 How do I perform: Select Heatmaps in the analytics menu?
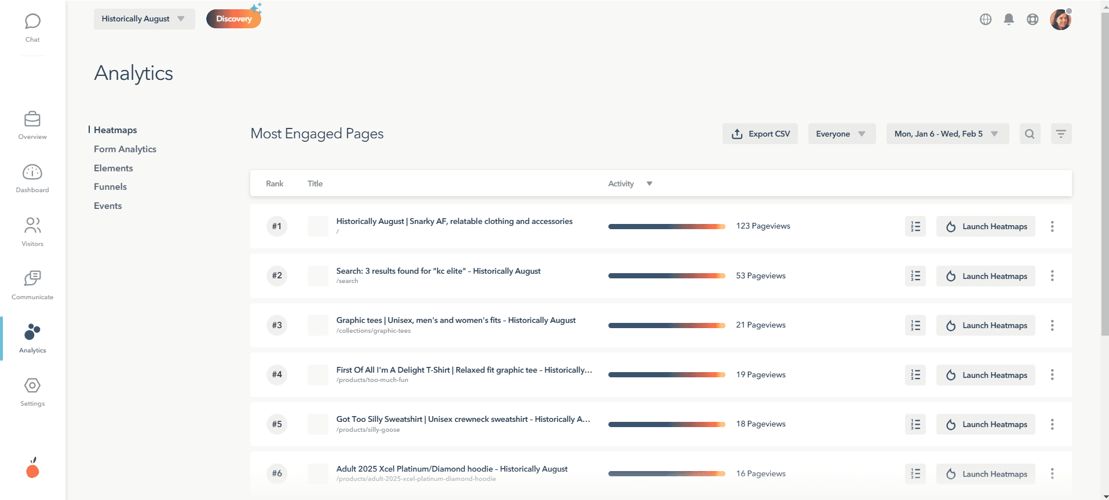[x=115, y=130]
